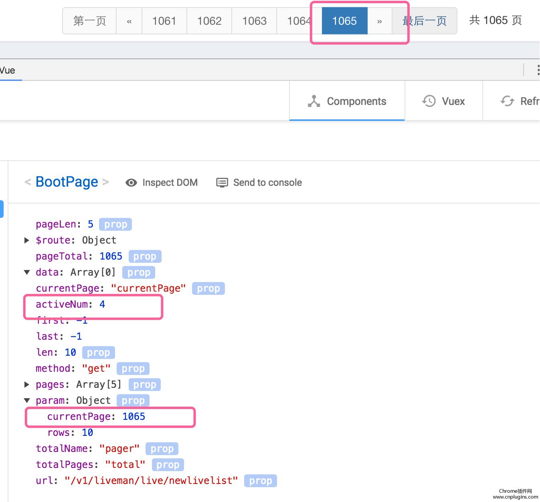This screenshot has height=502, width=540.
Task: Click the totalName: "pager" row
Action: coord(107,449)
